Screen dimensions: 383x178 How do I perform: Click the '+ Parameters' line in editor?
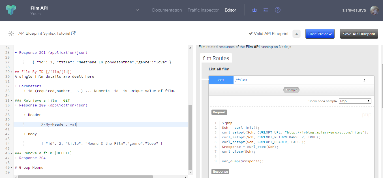click(28, 86)
